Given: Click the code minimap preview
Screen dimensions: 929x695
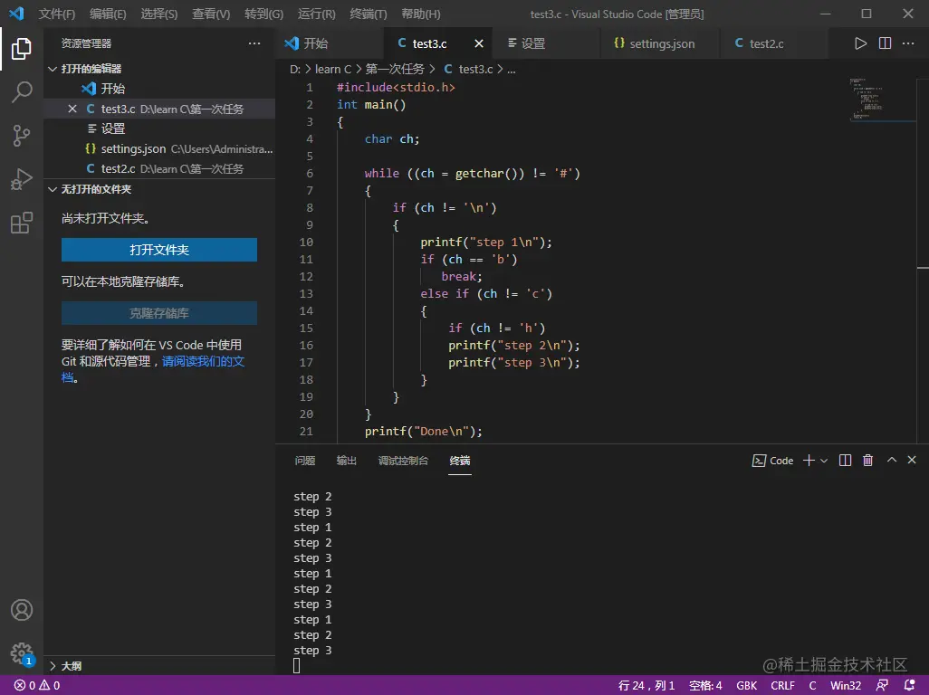Looking at the screenshot, I should click(x=869, y=100).
